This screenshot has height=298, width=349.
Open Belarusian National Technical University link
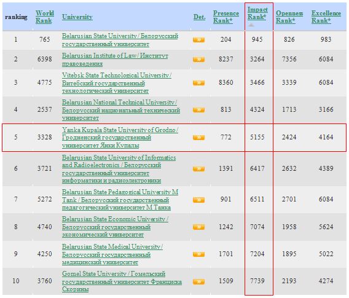pyautogui.click(x=121, y=110)
